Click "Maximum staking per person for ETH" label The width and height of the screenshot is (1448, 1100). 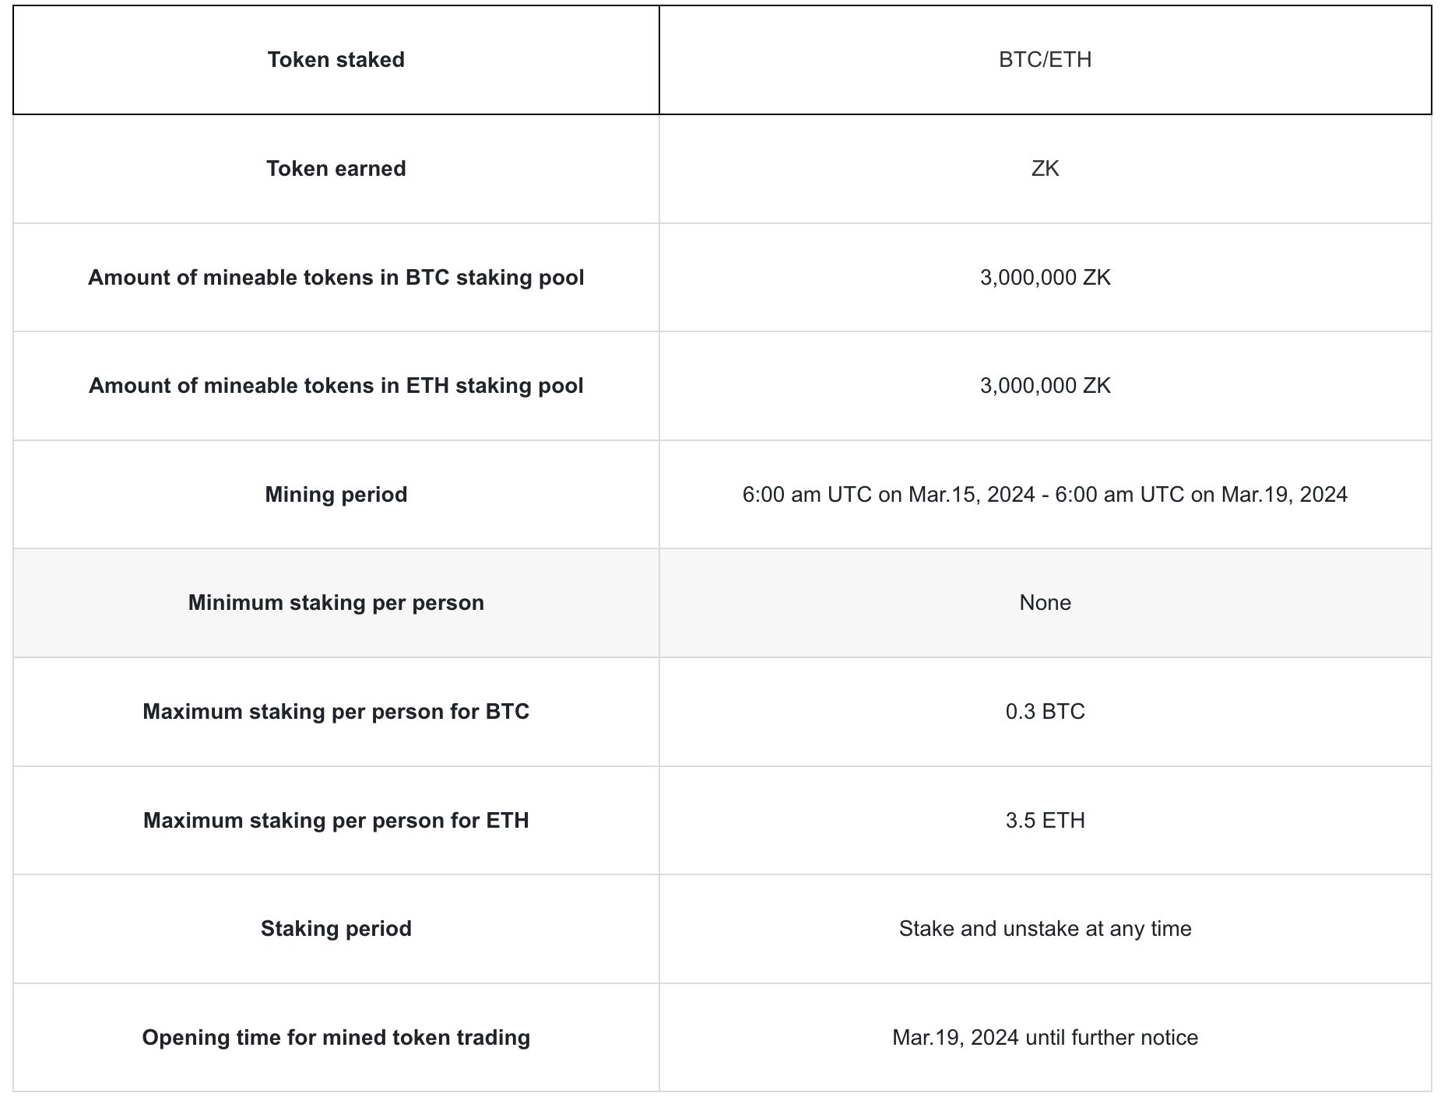tap(336, 821)
